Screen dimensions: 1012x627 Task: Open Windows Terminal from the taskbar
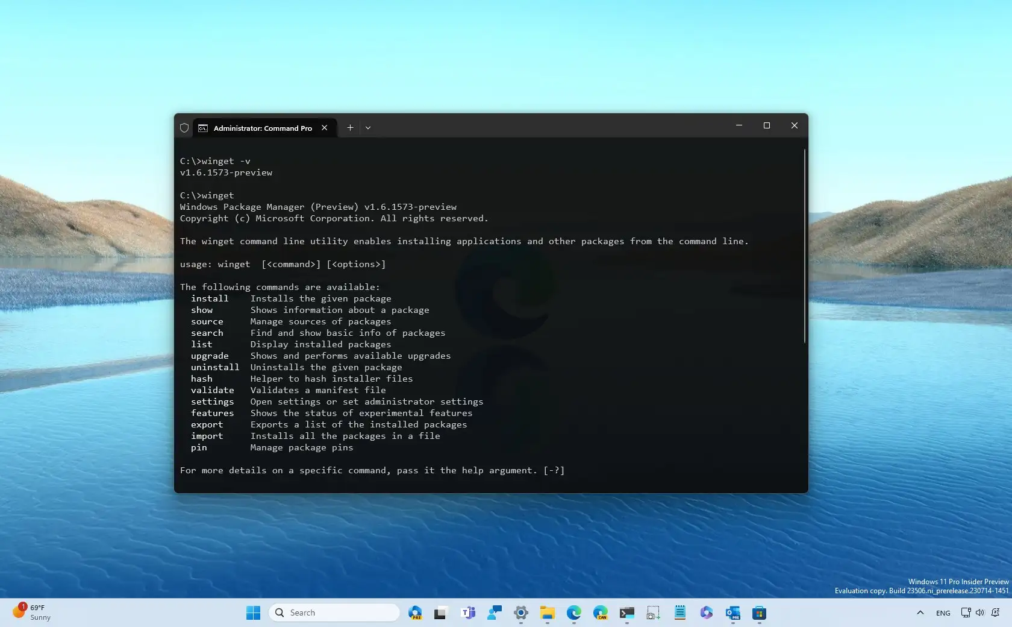coord(626,613)
